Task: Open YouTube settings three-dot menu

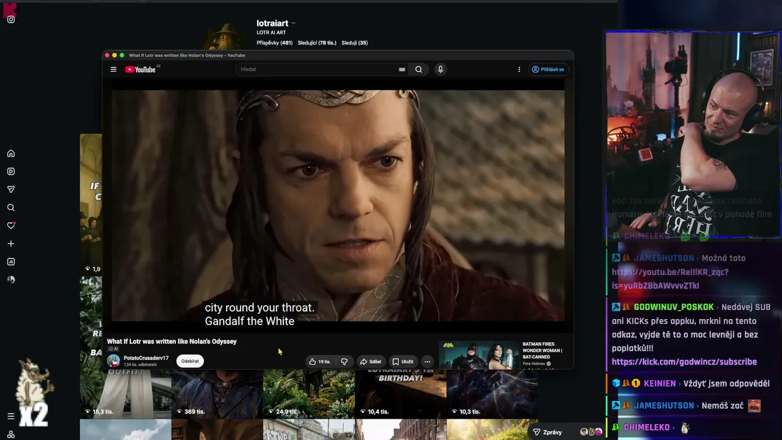Action: (x=519, y=70)
